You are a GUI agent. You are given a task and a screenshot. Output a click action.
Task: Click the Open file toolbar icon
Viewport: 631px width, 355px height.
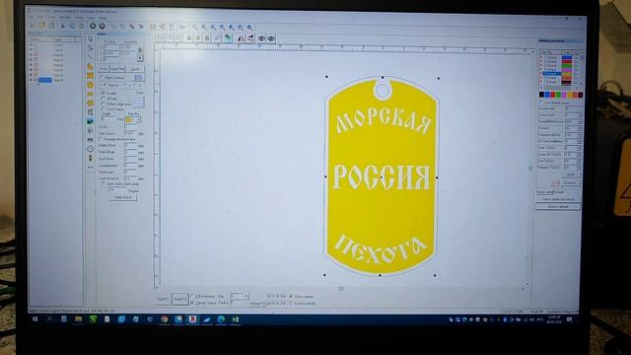click(42, 26)
